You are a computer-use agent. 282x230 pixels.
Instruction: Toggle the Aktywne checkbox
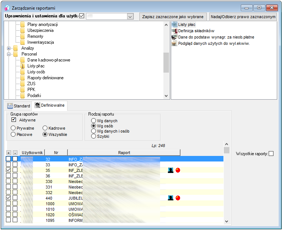coord(14,120)
